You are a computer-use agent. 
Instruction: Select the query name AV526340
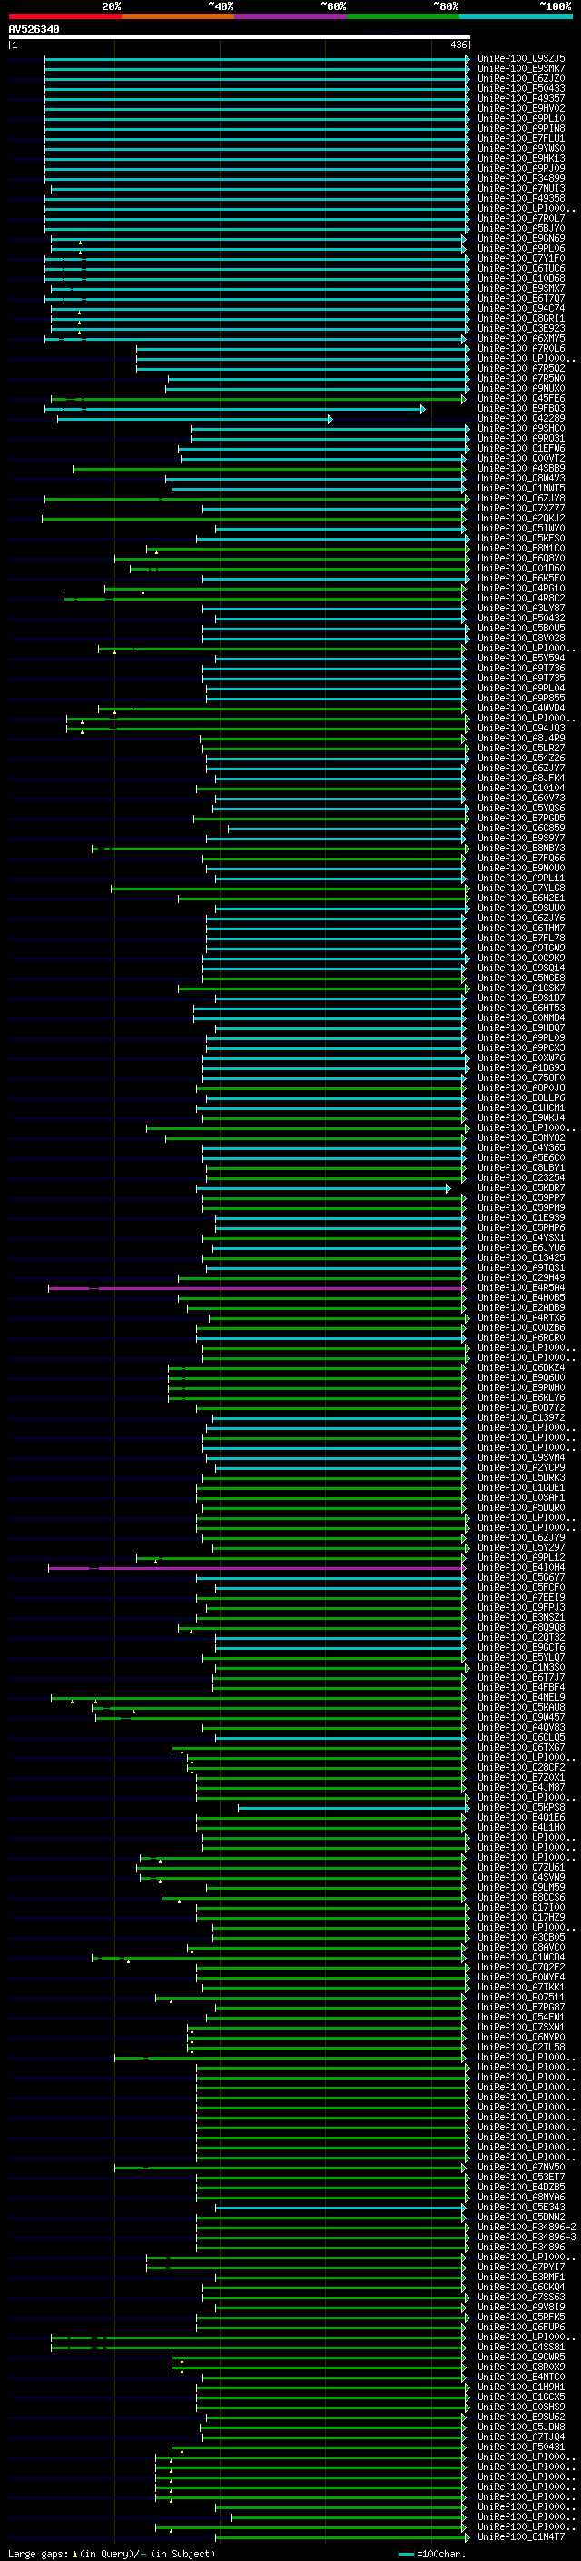(x=34, y=30)
